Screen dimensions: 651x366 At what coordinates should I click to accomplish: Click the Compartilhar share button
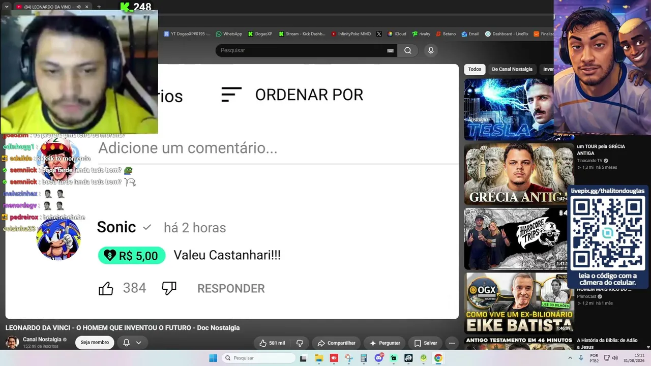click(x=336, y=343)
